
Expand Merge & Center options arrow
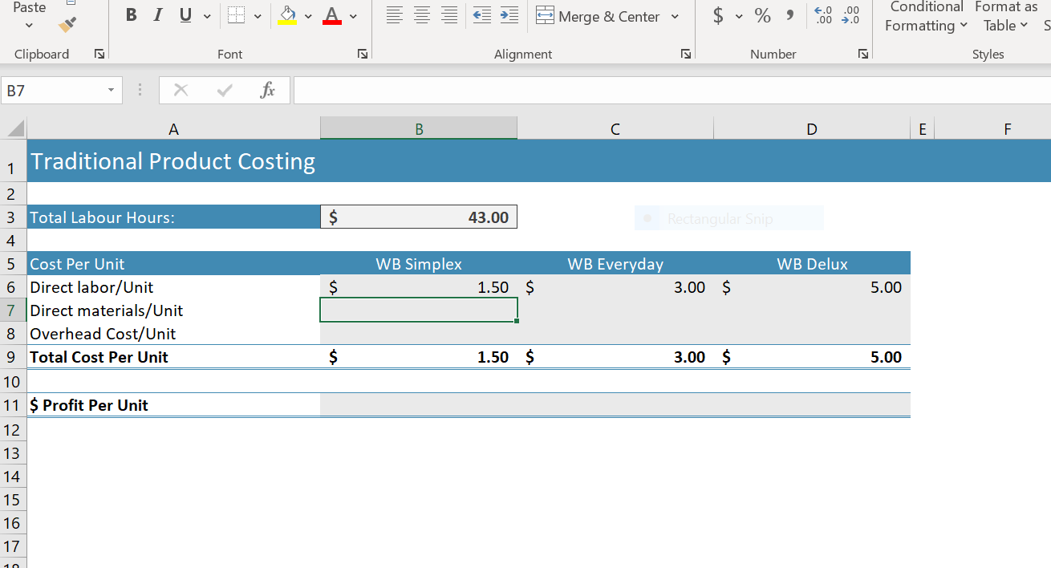coord(675,16)
